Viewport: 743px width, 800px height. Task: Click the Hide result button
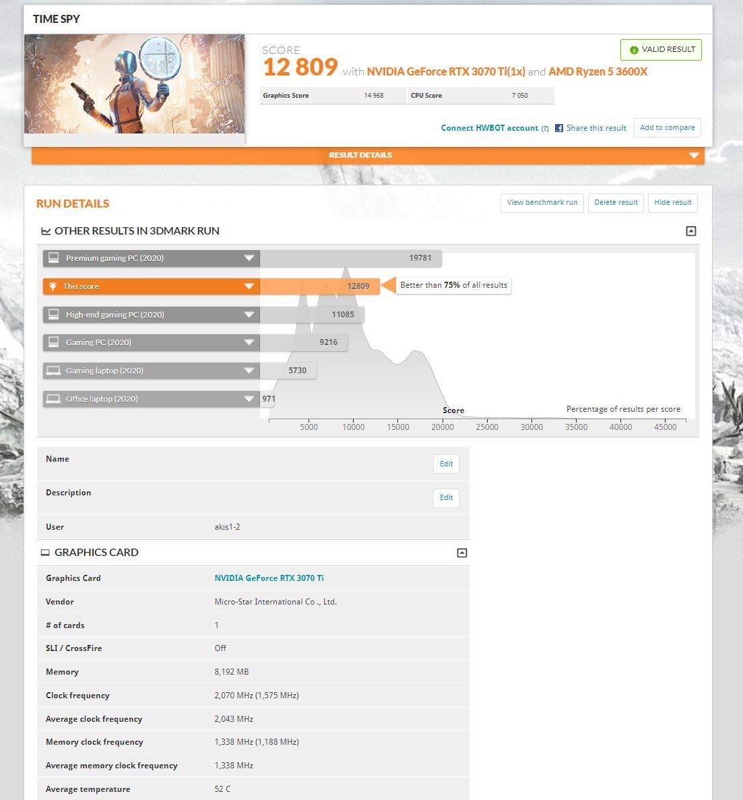(x=673, y=203)
